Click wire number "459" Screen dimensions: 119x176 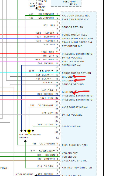pos(31,14)
